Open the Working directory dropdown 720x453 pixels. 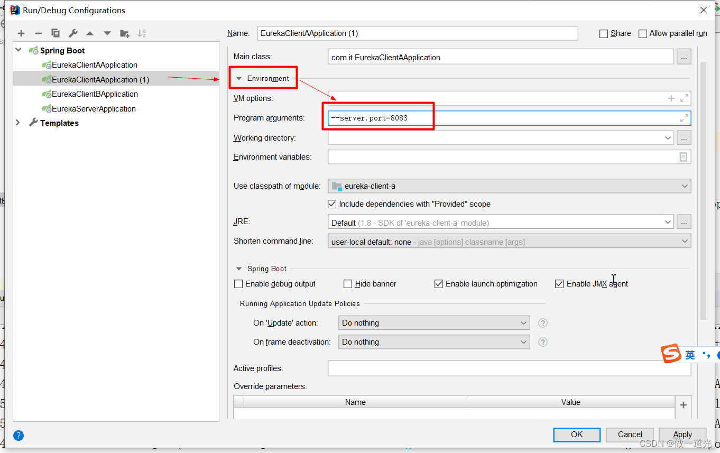click(668, 138)
